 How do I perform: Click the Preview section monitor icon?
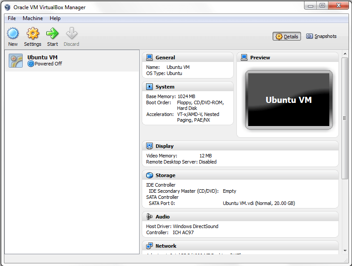[x=244, y=58]
